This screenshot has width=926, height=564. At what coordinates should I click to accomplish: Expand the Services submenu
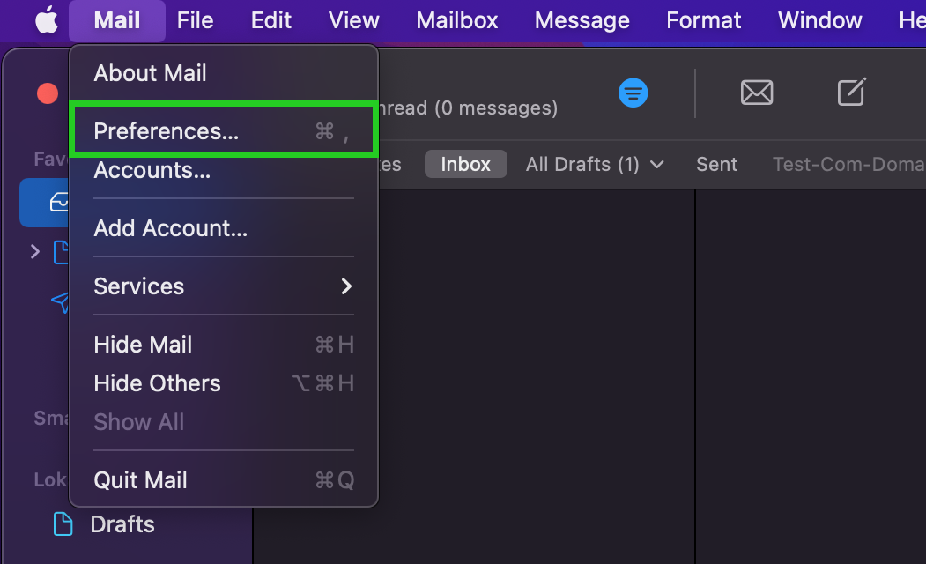point(223,286)
